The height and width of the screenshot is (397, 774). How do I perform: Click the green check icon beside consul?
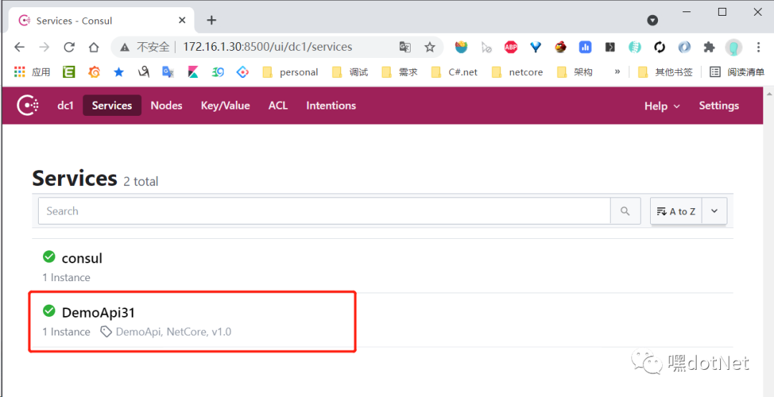pyautogui.click(x=49, y=257)
